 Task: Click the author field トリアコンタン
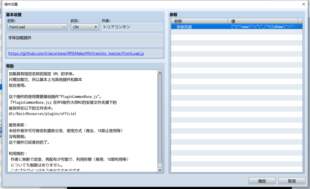[x=132, y=27]
